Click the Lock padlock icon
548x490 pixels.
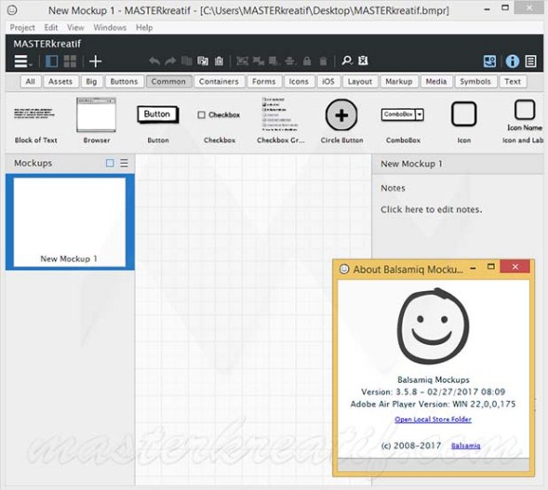(307, 61)
